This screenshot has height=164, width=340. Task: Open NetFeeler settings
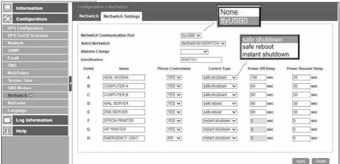(x=35, y=103)
